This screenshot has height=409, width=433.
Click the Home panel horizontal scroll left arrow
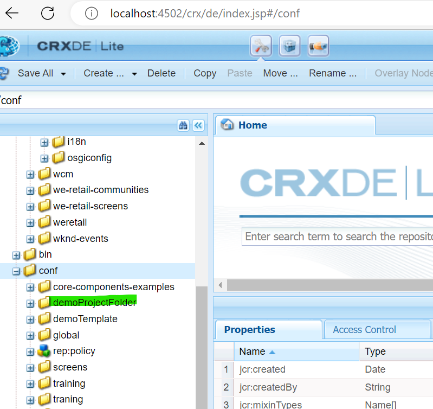click(x=220, y=285)
